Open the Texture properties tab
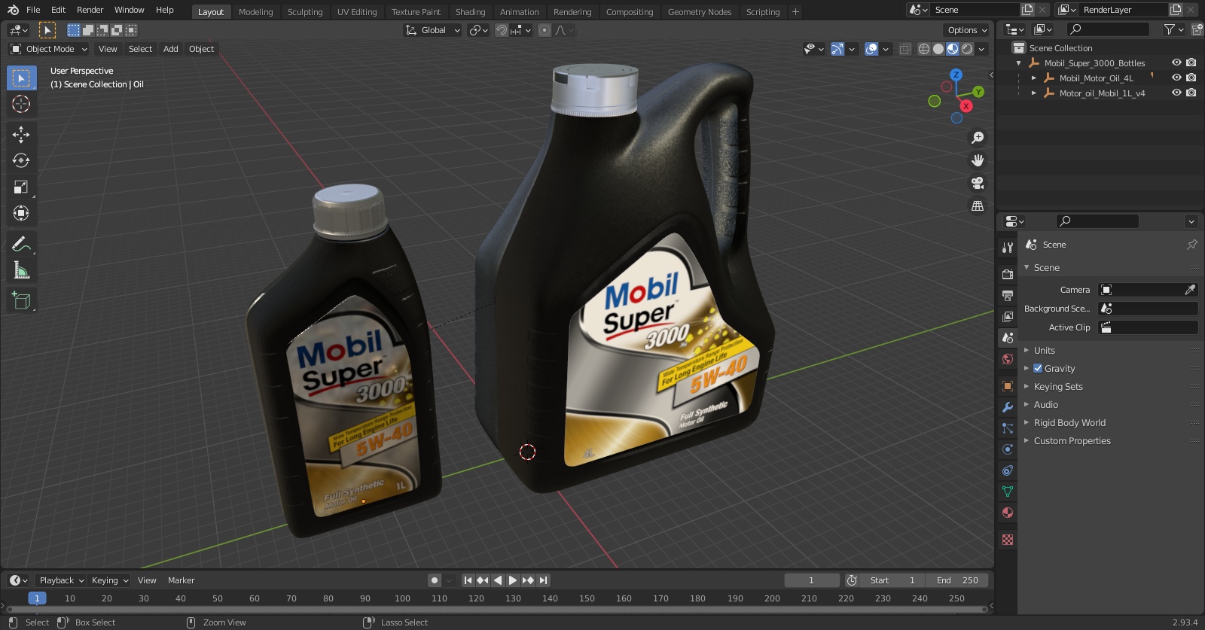1205x630 pixels. (x=1008, y=540)
